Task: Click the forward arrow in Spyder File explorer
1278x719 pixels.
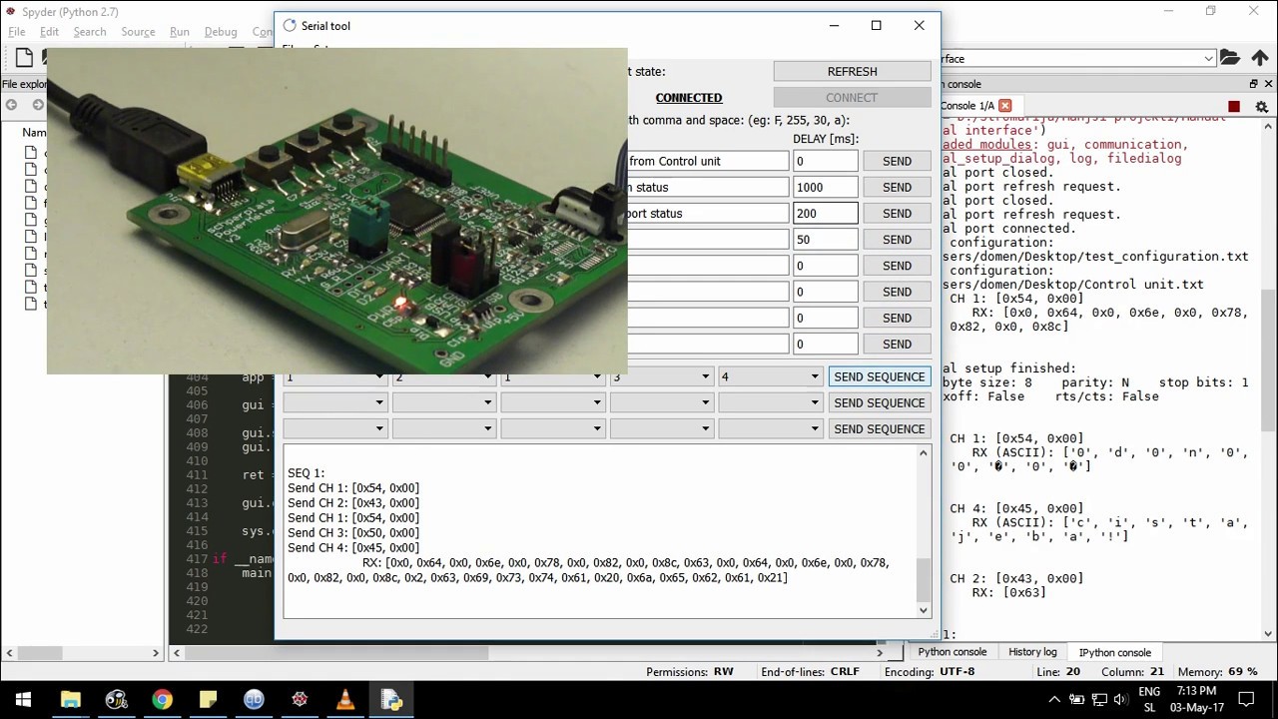Action: point(38,105)
